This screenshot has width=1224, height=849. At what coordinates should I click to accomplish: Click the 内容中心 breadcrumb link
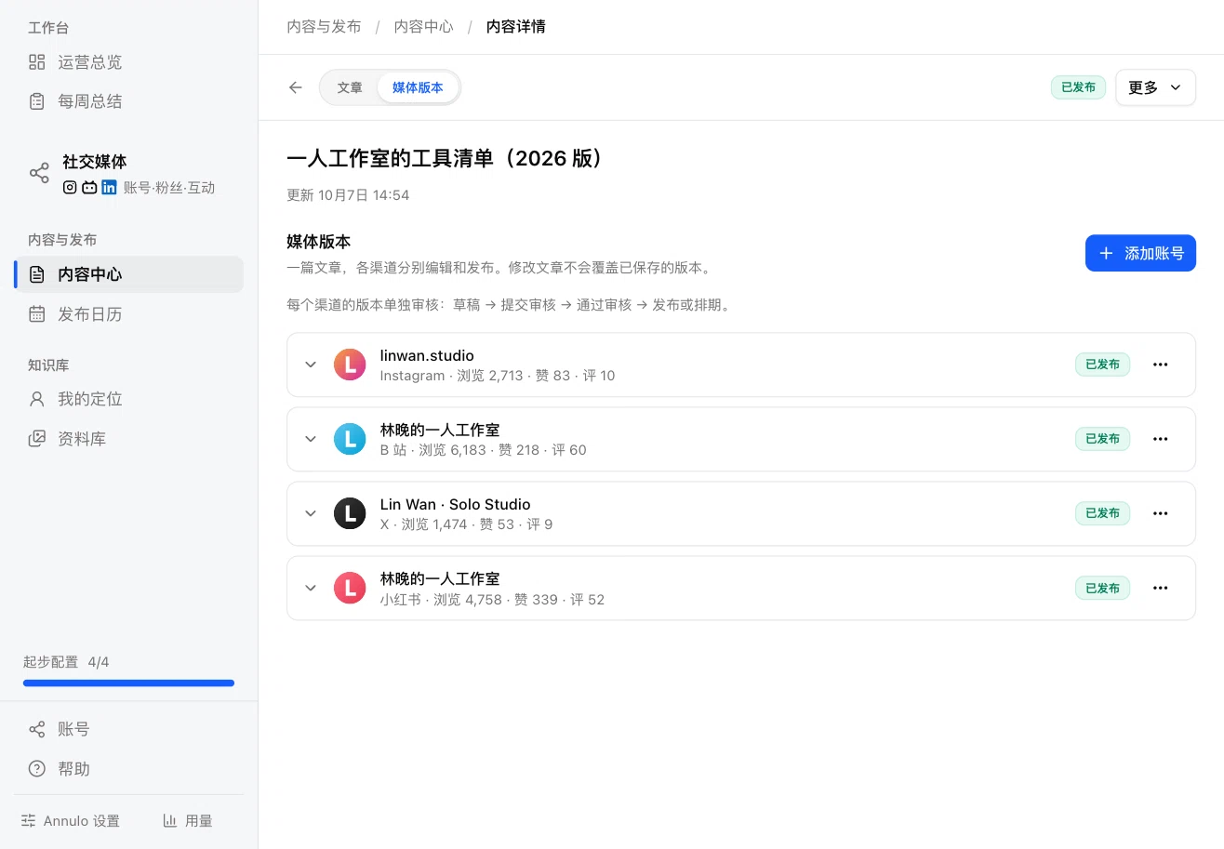click(424, 26)
